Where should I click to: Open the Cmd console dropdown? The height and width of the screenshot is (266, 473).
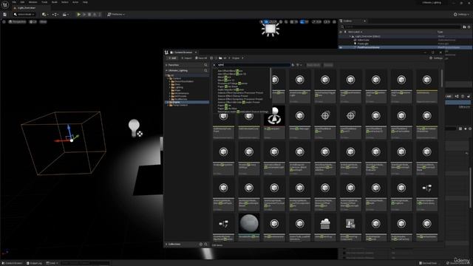(x=52, y=263)
